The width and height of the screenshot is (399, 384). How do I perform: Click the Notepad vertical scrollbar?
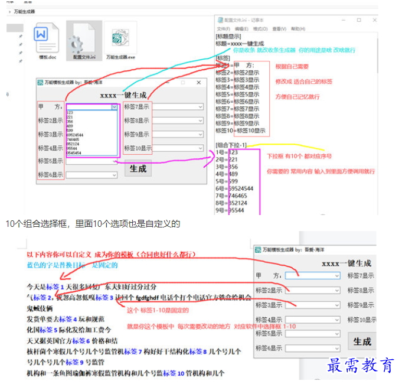click(x=377, y=56)
